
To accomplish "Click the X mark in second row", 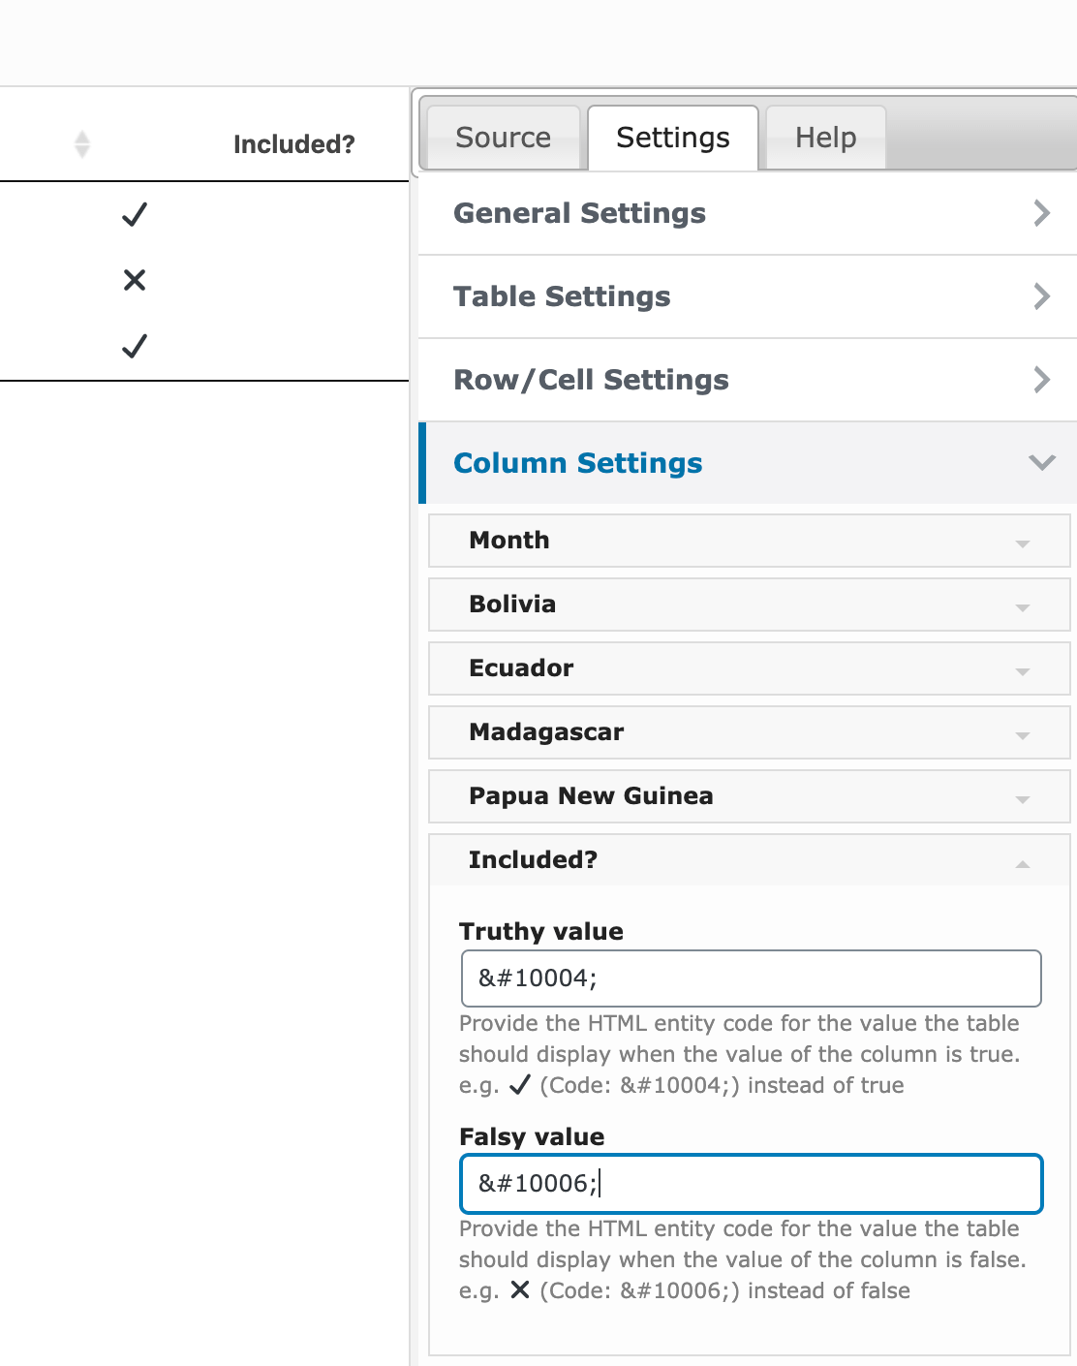I will tap(135, 280).
